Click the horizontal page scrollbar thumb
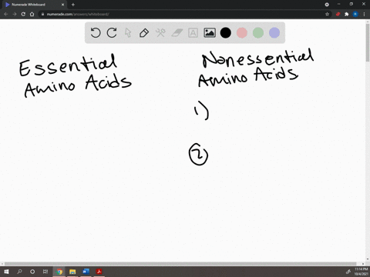 [180, 264]
